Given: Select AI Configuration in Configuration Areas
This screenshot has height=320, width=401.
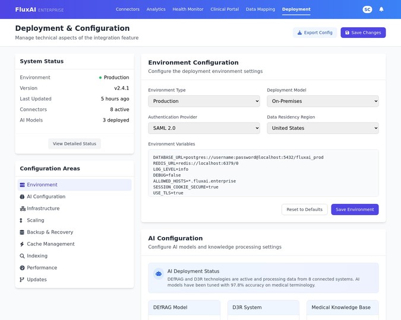Looking at the screenshot, I should tap(74, 197).
